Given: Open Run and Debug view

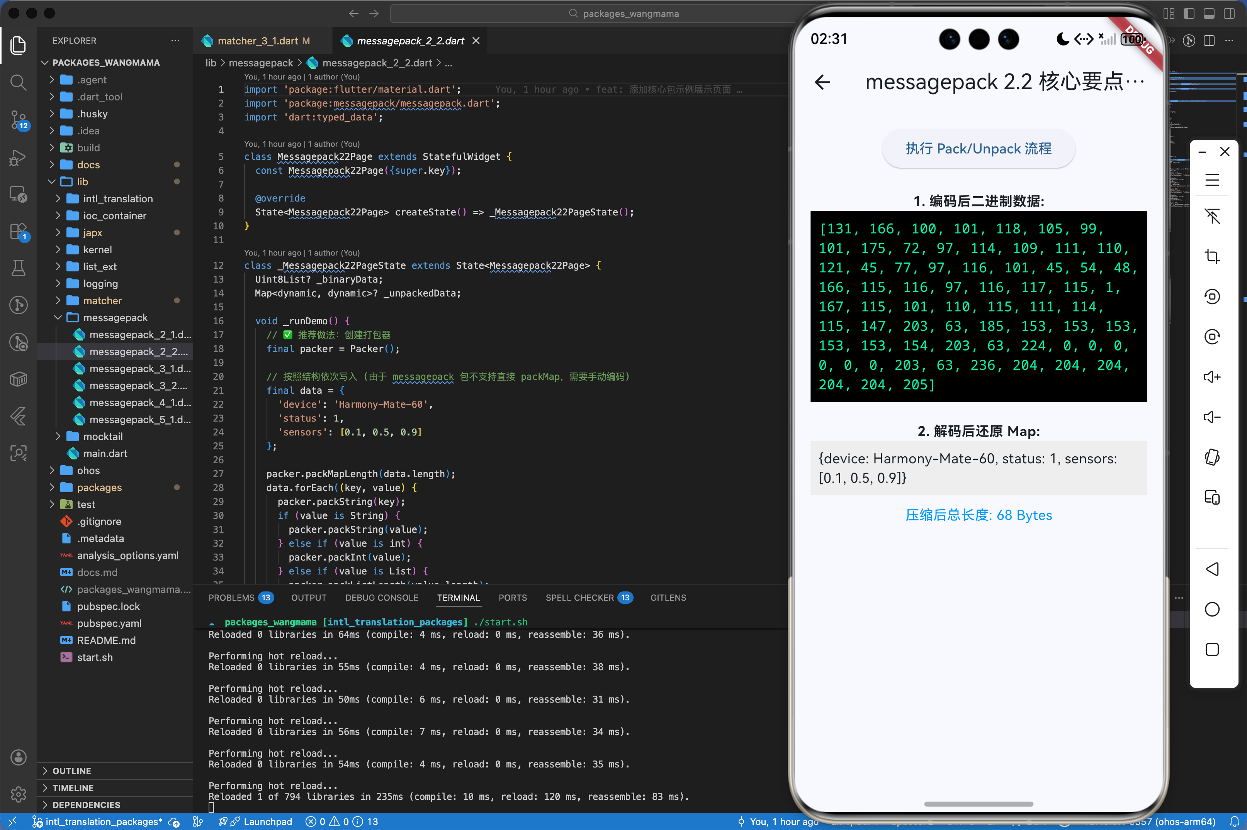Looking at the screenshot, I should (x=18, y=157).
